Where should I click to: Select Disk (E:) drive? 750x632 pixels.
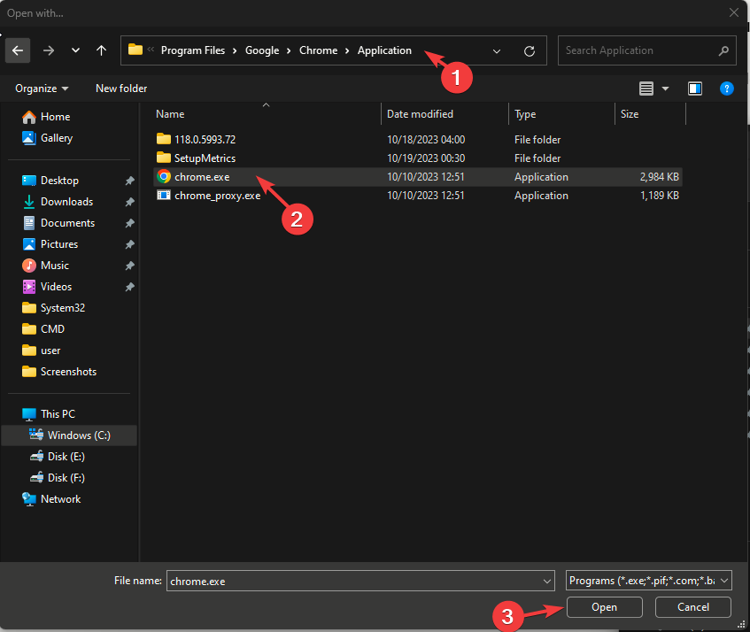point(66,457)
